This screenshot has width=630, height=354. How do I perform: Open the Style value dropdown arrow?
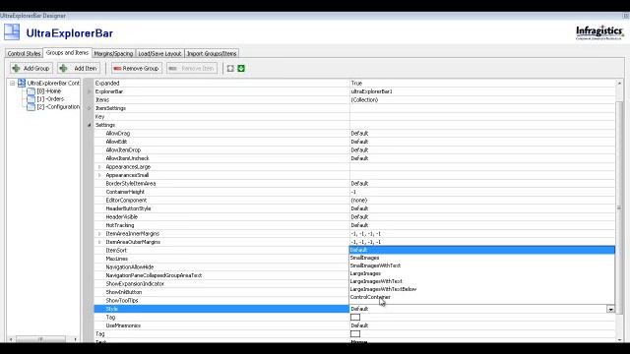click(610, 309)
